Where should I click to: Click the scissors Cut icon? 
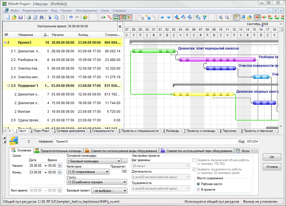50,17
